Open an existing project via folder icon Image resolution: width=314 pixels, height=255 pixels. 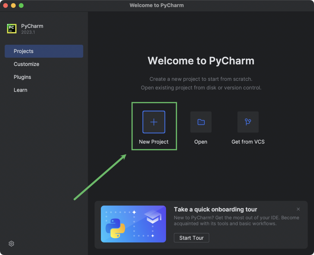[x=201, y=122]
